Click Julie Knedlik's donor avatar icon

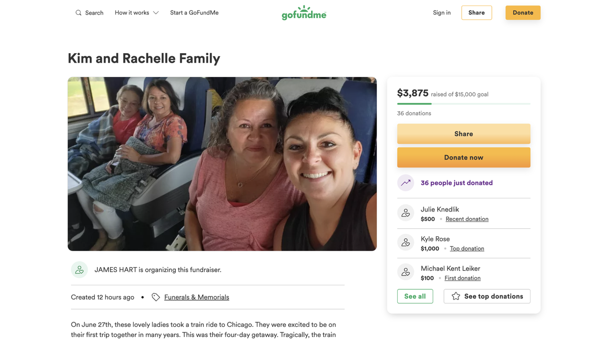(x=406, y=213)
